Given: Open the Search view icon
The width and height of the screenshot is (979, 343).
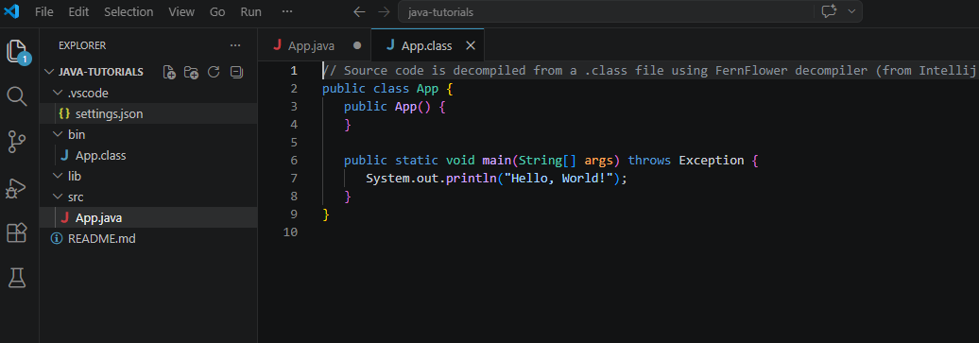Looking at the screenshot, I should click(17, 96).
